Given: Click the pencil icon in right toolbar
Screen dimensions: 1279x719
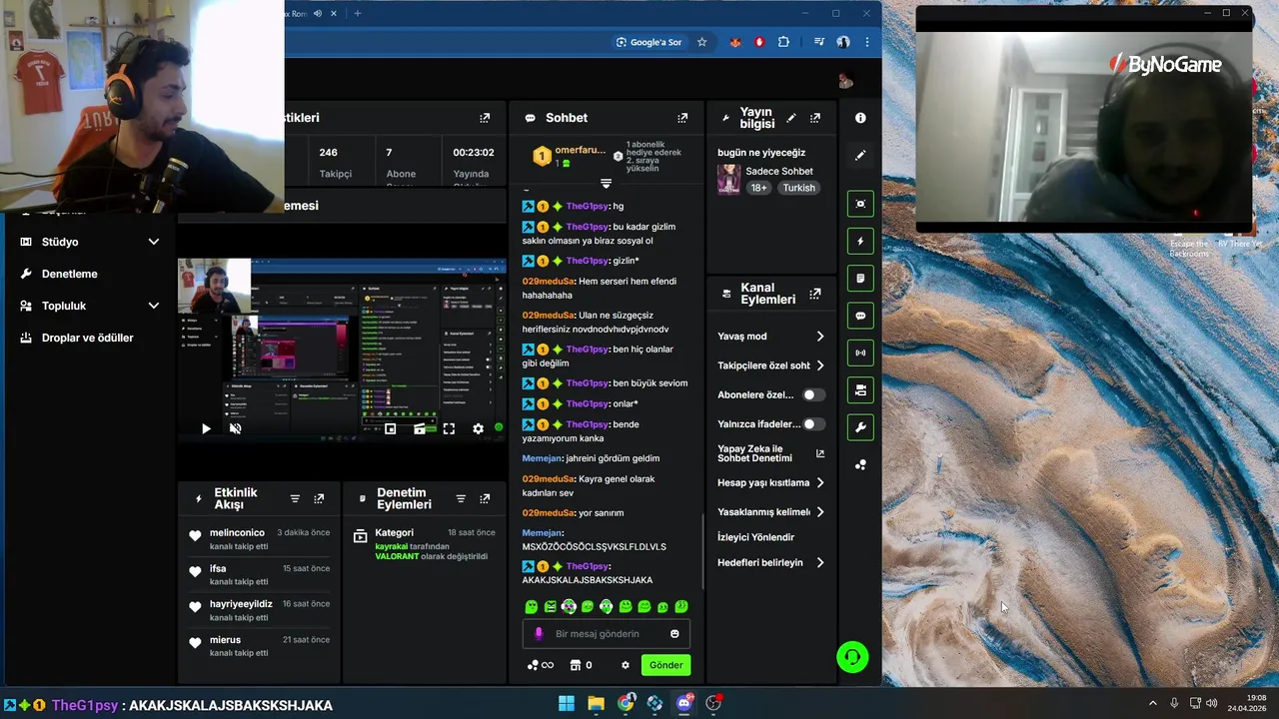Looking at the screenshot, I should tap(860, 155).
